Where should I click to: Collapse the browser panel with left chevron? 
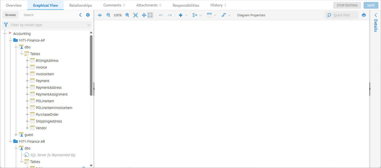[80, 15]
